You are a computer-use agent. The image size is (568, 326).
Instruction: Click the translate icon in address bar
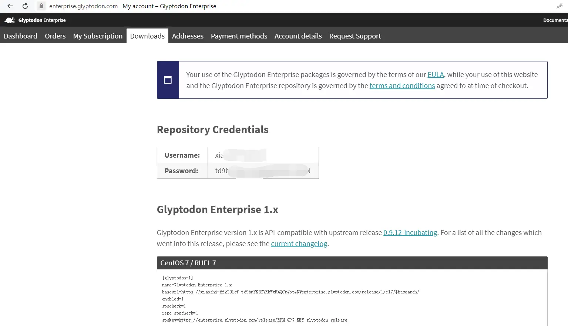point(559,6)
